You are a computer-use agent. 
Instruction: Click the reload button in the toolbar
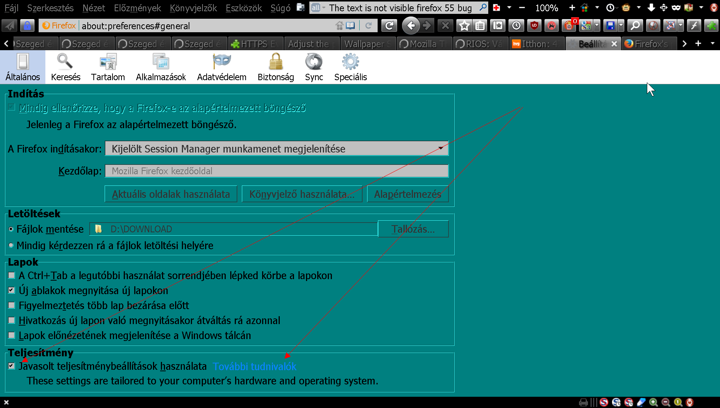tap(389, 25)
